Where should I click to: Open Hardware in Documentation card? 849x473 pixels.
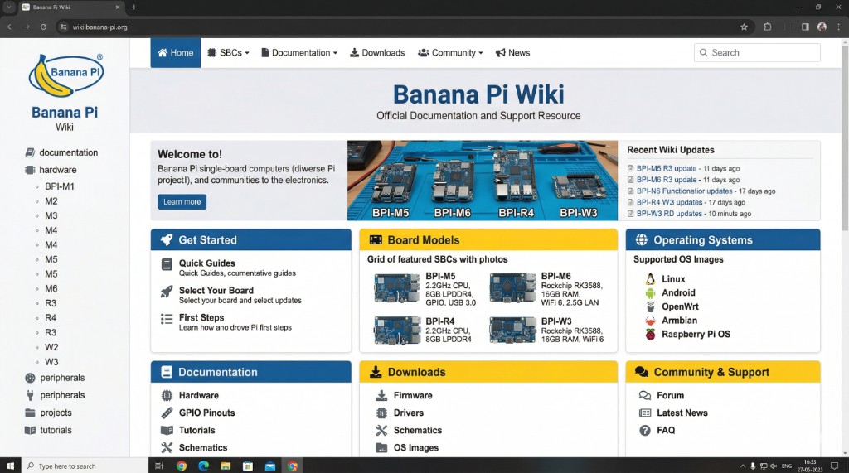point(199,396)
